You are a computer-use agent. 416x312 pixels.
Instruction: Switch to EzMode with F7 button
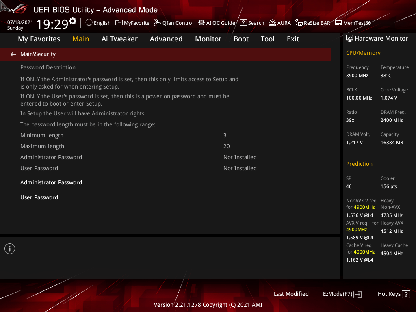(342, 294)
